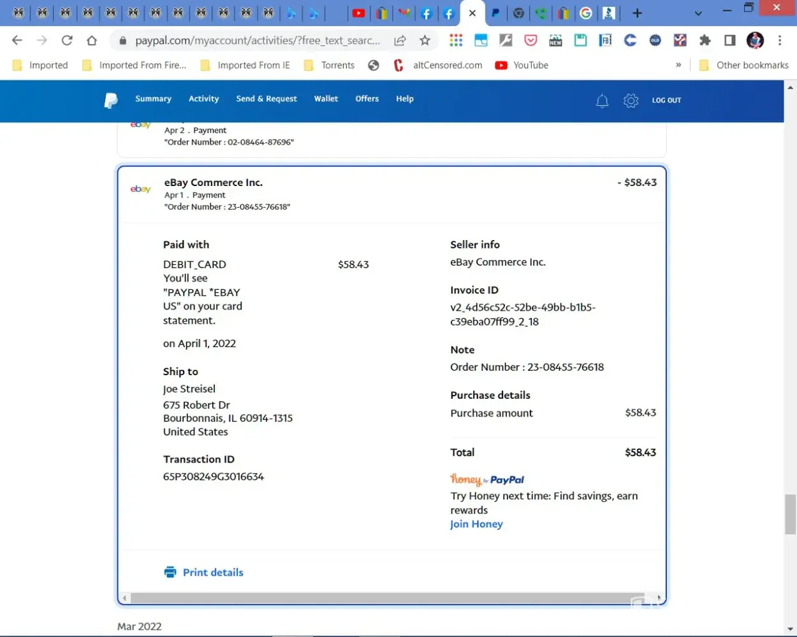This screenshot has width=797, height=637.
Task: Click the address bar URL field
Action: [x=257, y=41]
